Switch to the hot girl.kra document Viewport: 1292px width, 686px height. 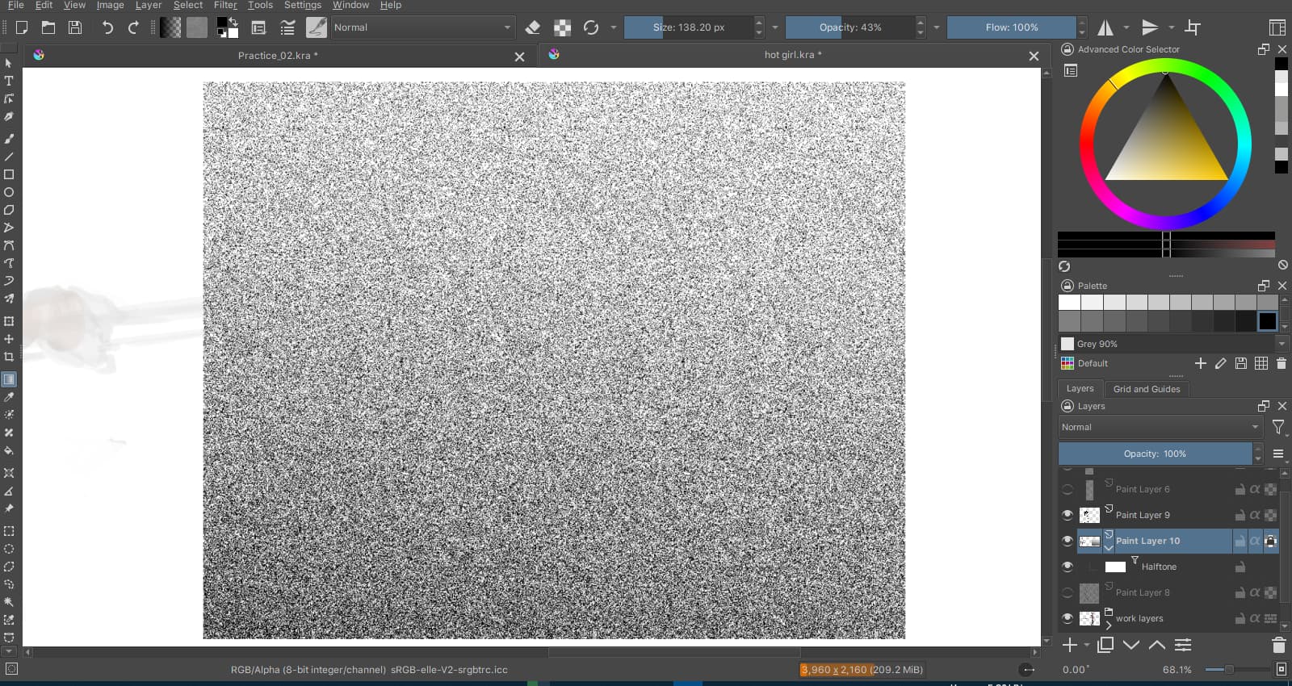coord(792,55)
